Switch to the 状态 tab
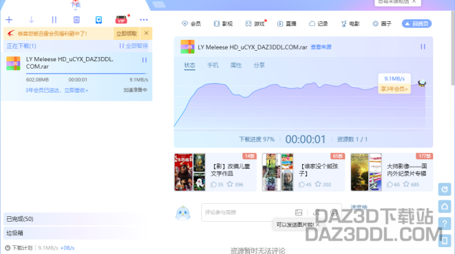 point(190,65)
